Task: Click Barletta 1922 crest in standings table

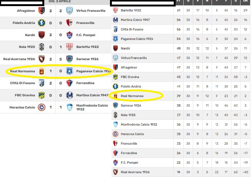Action: coord(115,10)
